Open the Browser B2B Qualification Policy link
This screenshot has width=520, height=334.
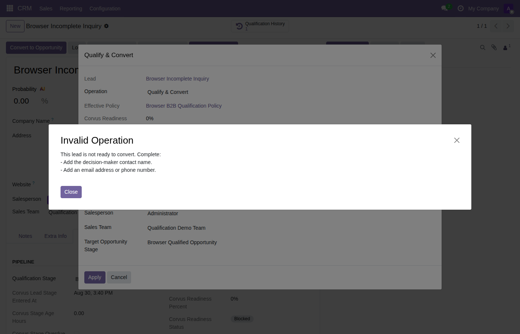coord(184,106)
